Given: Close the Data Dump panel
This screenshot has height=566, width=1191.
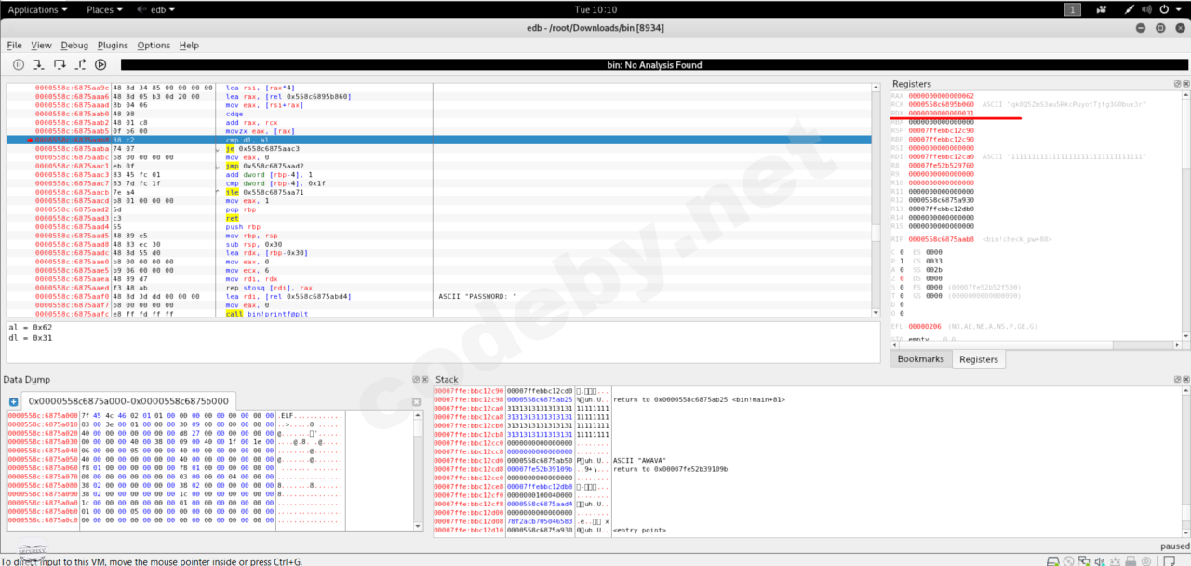Looking at the screenshot, I should pyautogui.click(x=423, y=380).
